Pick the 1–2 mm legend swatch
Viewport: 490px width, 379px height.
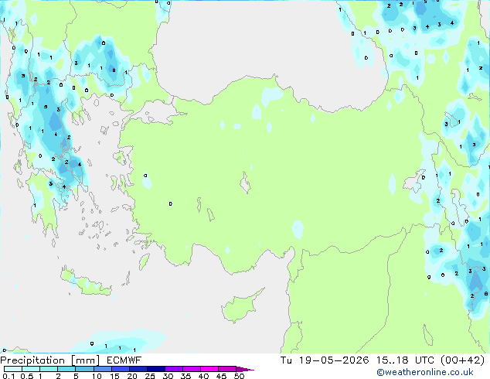tap(49, 369)
